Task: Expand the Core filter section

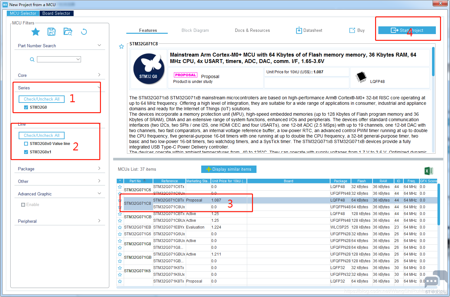Action: (x=99, y=75)
